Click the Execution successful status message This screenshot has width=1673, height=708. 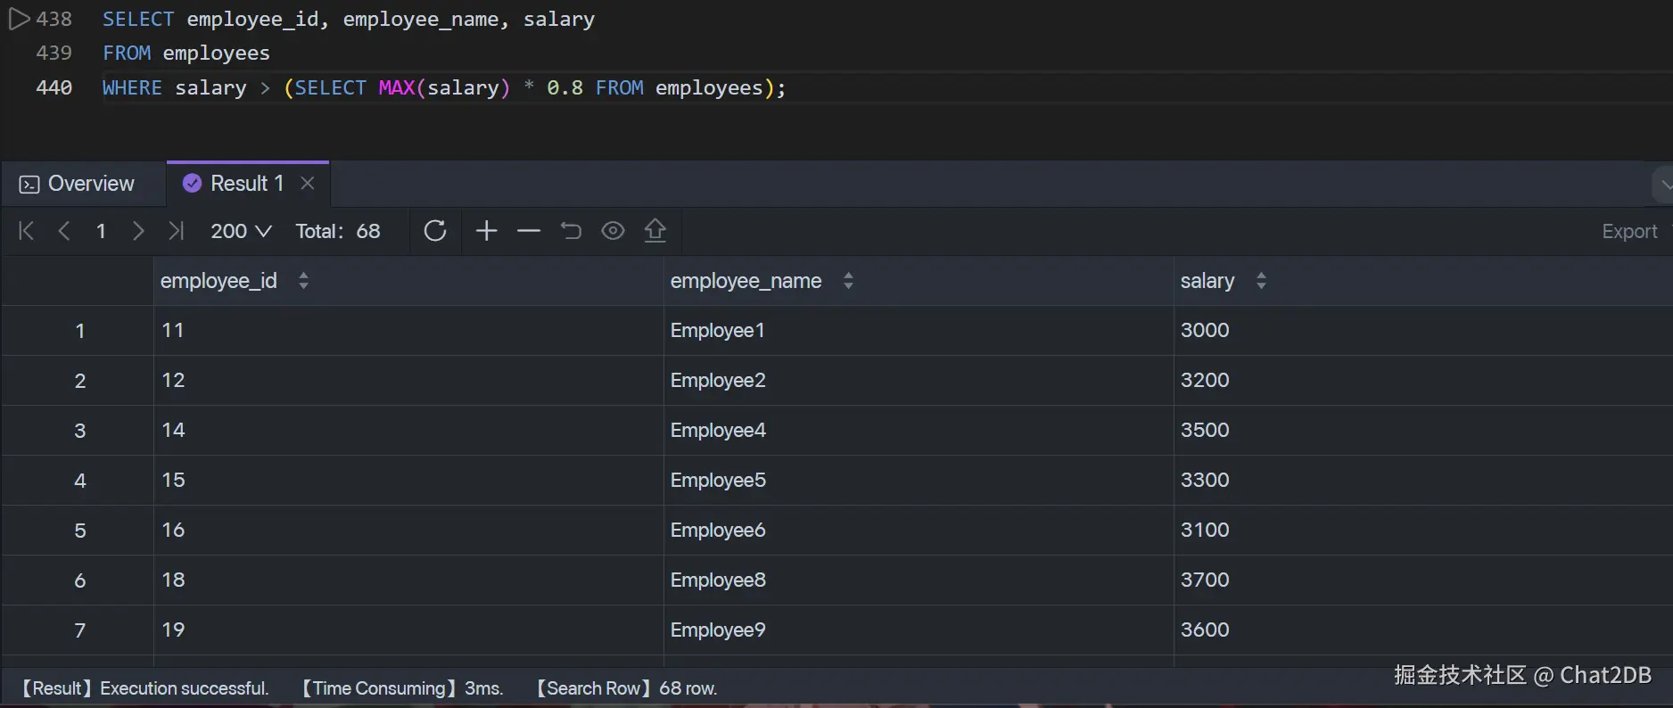tap(144, 688)
